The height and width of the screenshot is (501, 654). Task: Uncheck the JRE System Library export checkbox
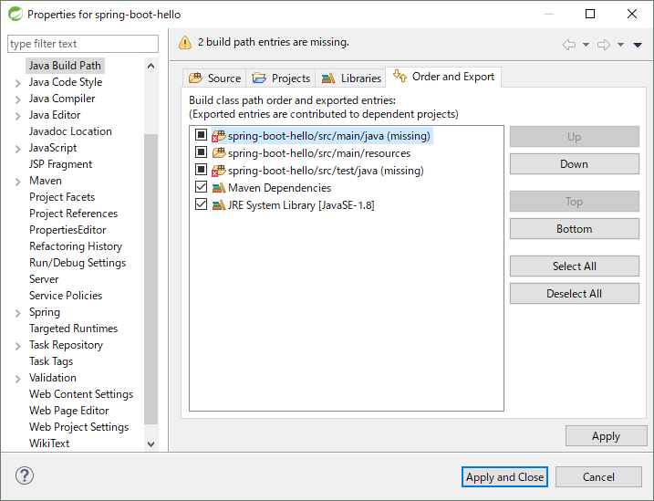[x=201, y=204]
